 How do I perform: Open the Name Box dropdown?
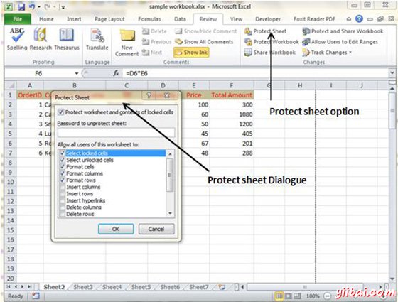pyautogui.click(x=77, y=74)
